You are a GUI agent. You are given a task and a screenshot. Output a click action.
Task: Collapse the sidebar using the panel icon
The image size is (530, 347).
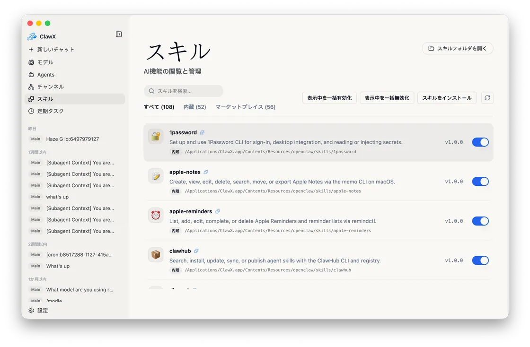click(119, 35)
